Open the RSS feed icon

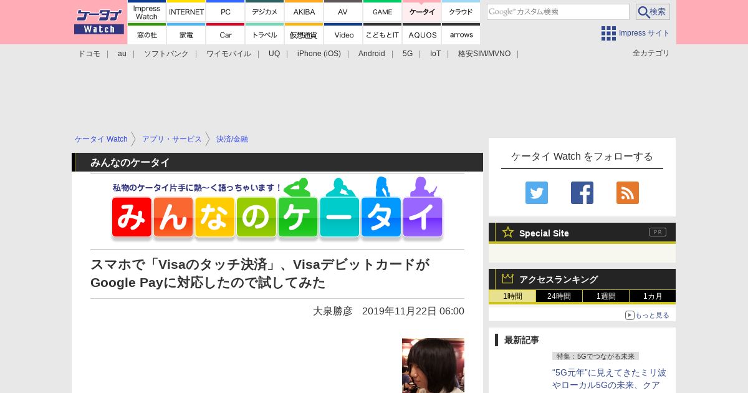coord(628,193)
